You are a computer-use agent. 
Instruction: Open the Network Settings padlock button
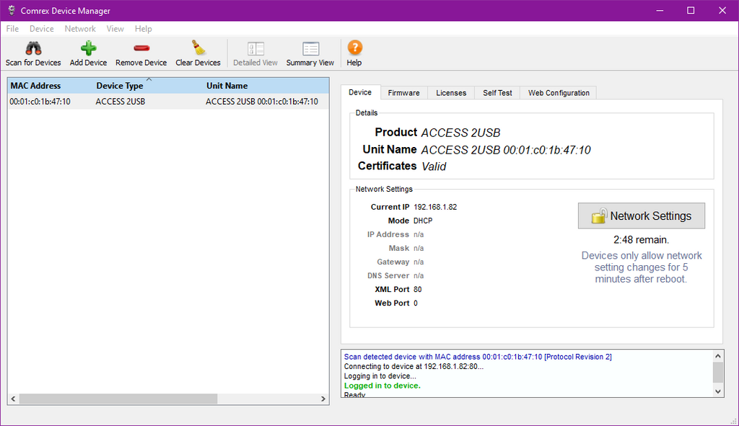pos(641,216)
